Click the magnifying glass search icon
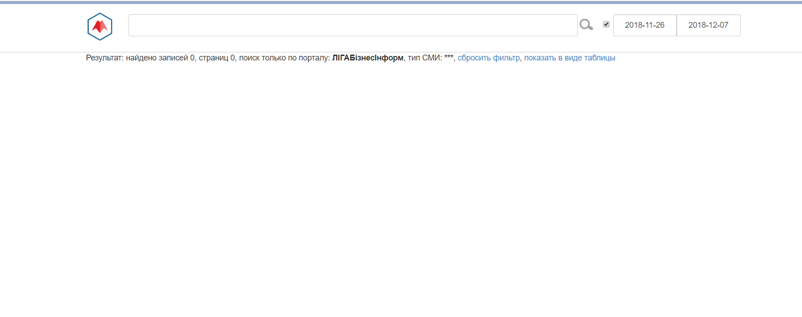Image resolution: width=802 pixels, height=317 pixels. [x=585, y=25]
